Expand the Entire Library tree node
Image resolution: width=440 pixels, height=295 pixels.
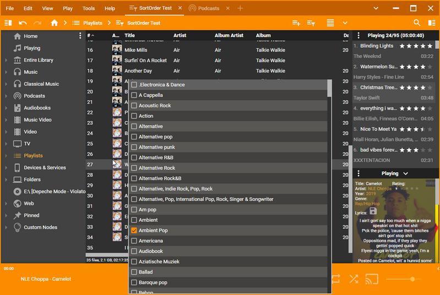coord(6,60)
